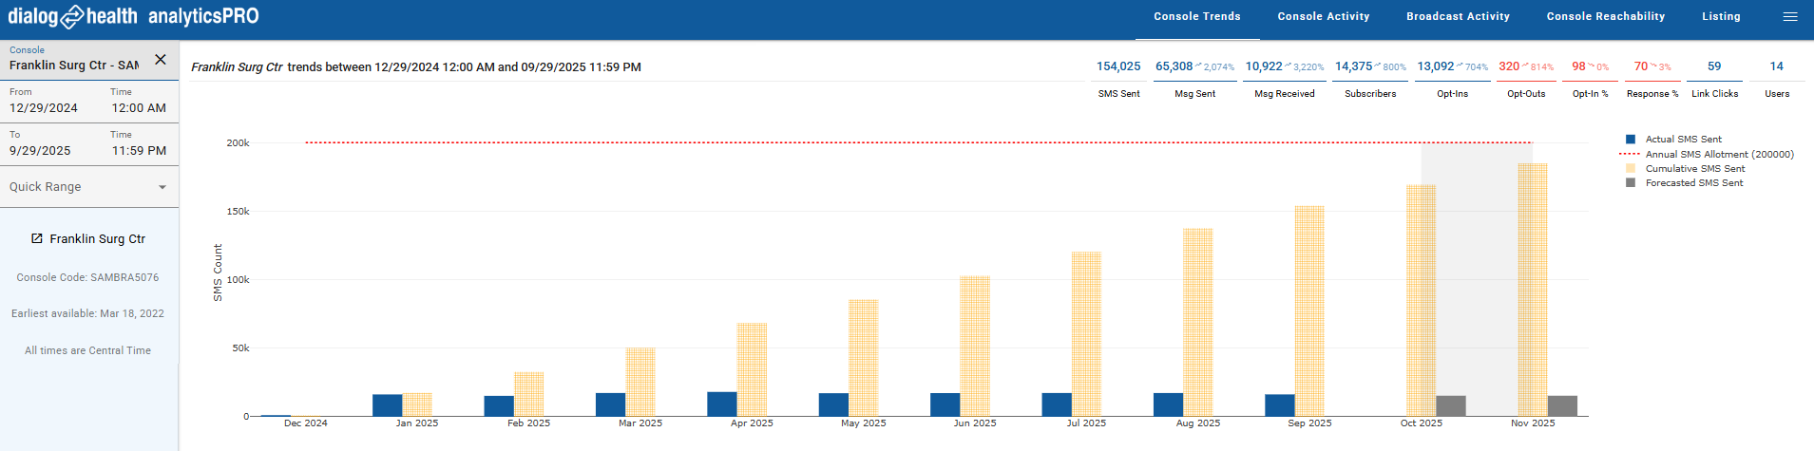
Task: Click the dialog health analyticsPRO logo
Action: click(x=133, y=17)
